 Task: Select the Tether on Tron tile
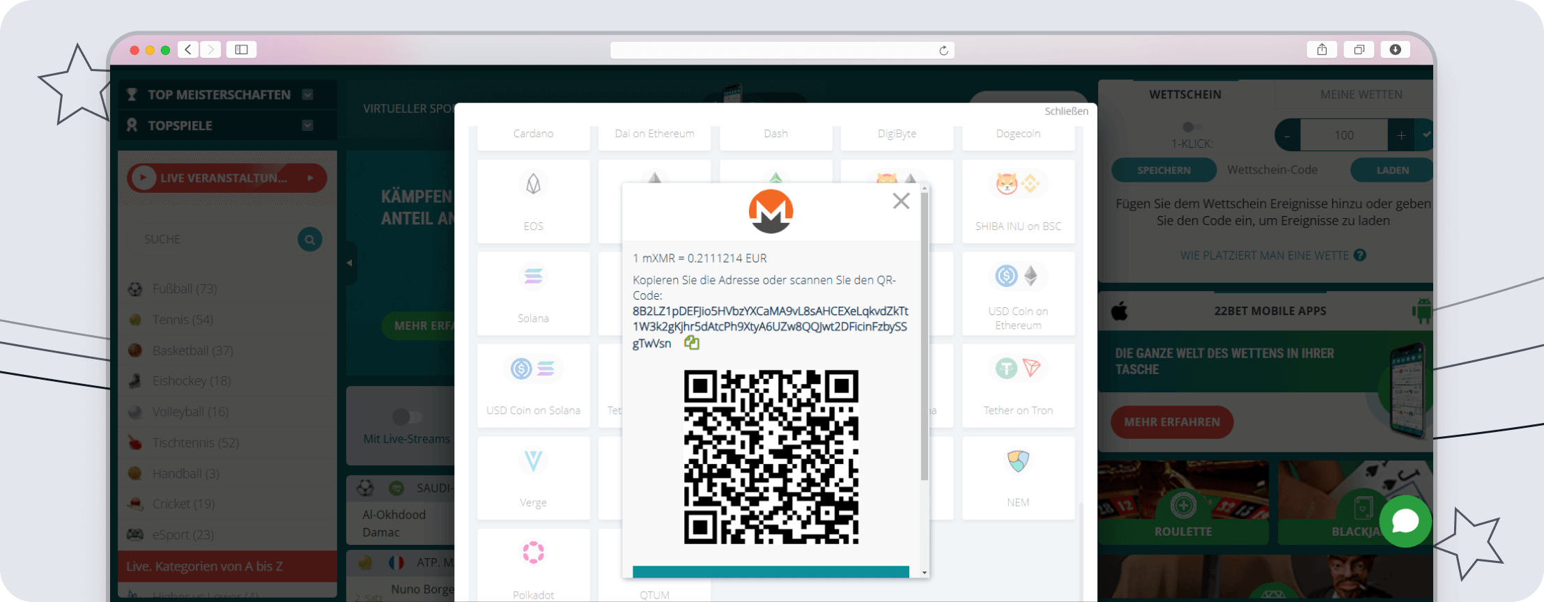[1018, 385]
